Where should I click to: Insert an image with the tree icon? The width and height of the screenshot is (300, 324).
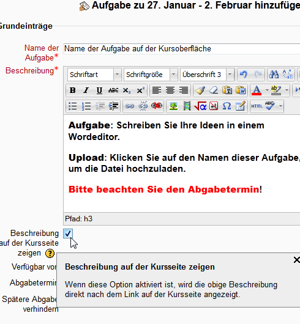coord(173,106)
